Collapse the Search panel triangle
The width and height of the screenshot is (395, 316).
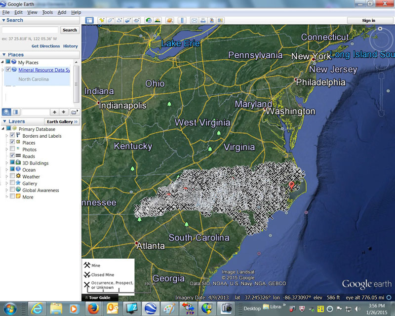pos(3,20)
